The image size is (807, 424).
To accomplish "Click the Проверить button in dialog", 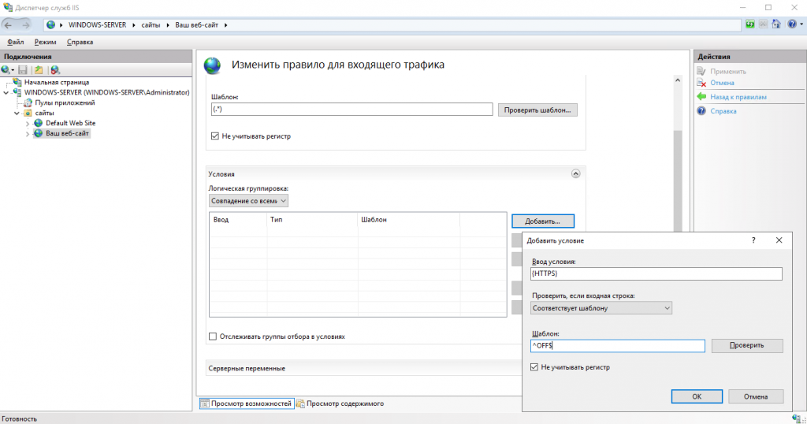I will (x=747, y=345).
